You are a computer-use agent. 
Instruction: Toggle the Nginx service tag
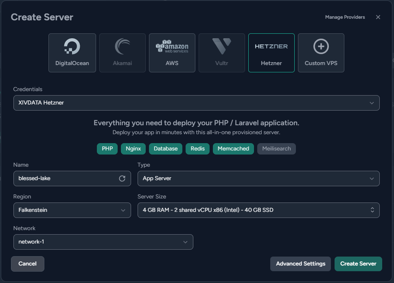coord(133,149)
